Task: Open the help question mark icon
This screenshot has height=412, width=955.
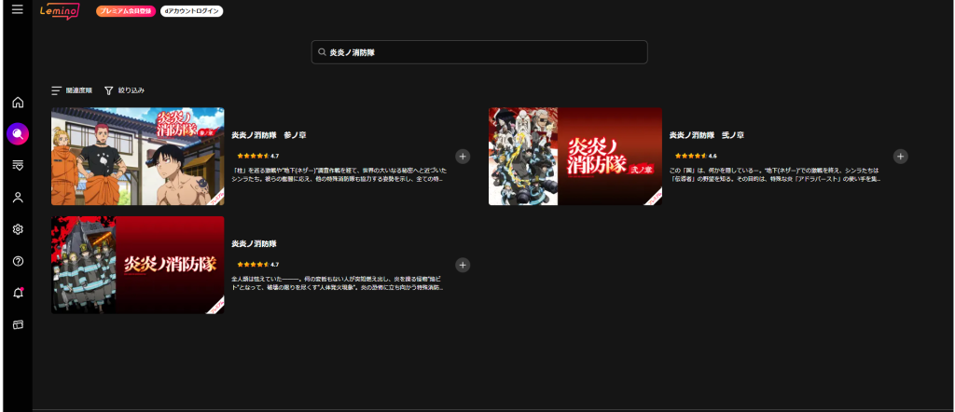Action: click(x=18, y=261)
